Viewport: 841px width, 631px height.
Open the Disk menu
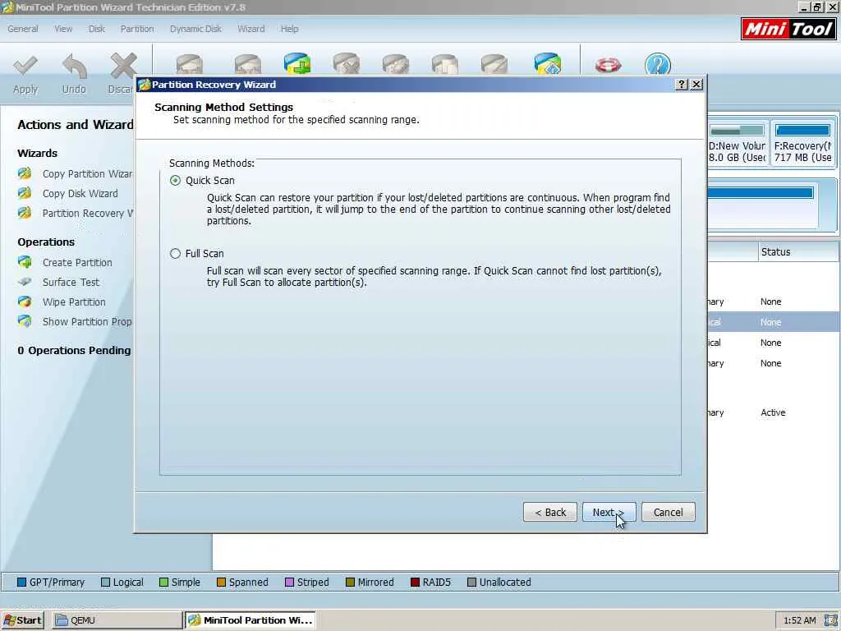(97, 29)
